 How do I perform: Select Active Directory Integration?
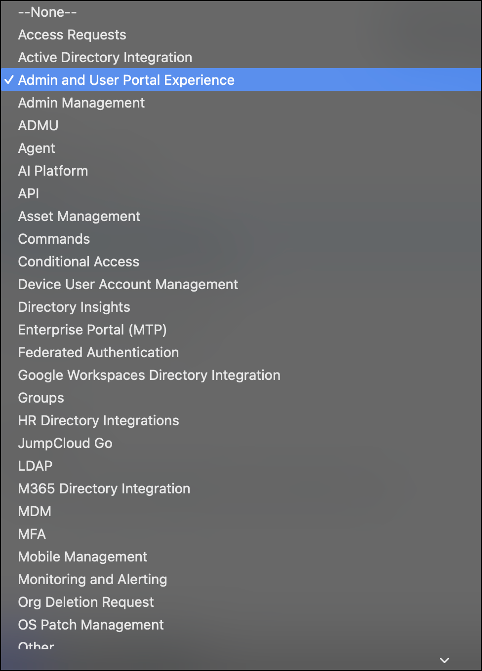(105, 57)
